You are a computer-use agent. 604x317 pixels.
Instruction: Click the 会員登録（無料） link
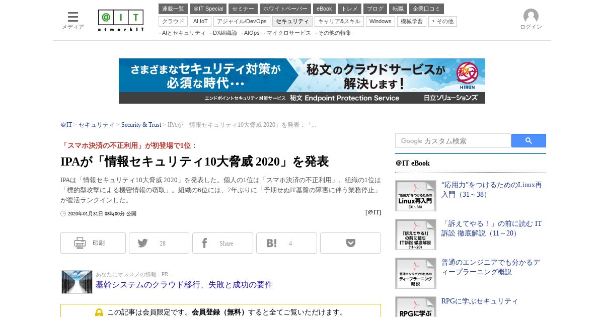pos(220,312)
